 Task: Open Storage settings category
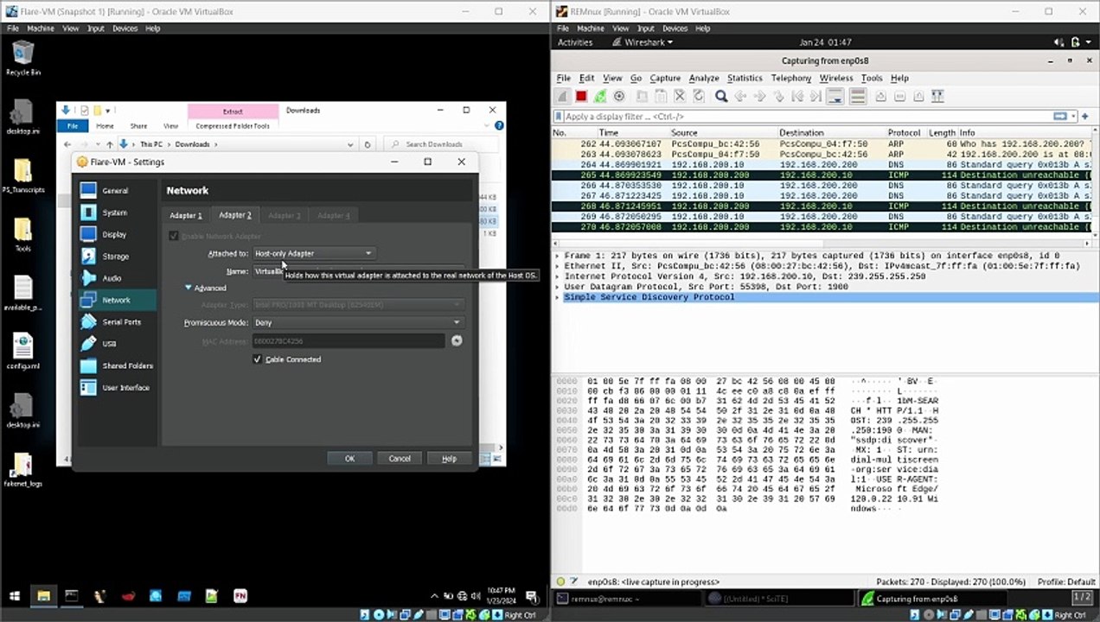click(x=117, y=257)
